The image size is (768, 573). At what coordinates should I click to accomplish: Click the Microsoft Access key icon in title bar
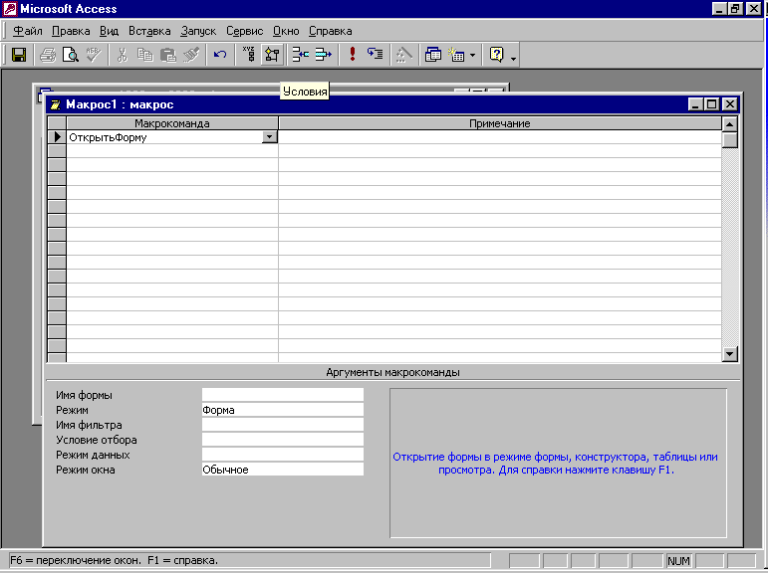pos(10,9)
